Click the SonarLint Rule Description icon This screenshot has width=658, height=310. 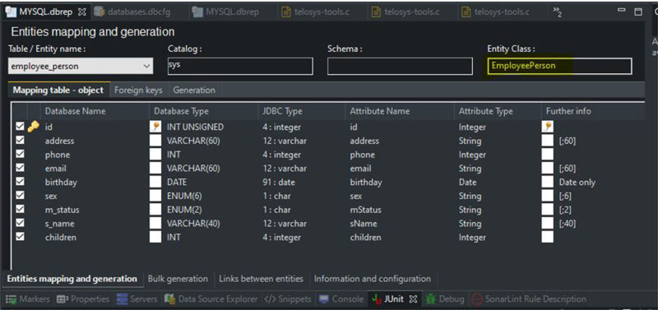click(477, 299)
